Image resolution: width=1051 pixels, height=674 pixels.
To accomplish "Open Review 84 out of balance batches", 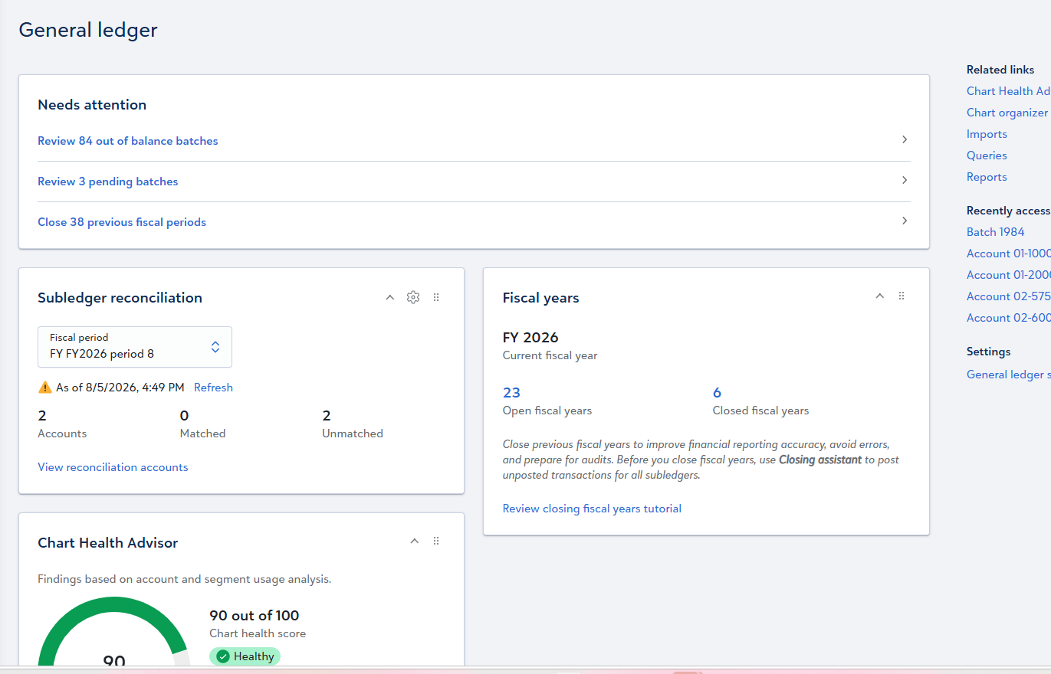I will coord(128,141).
